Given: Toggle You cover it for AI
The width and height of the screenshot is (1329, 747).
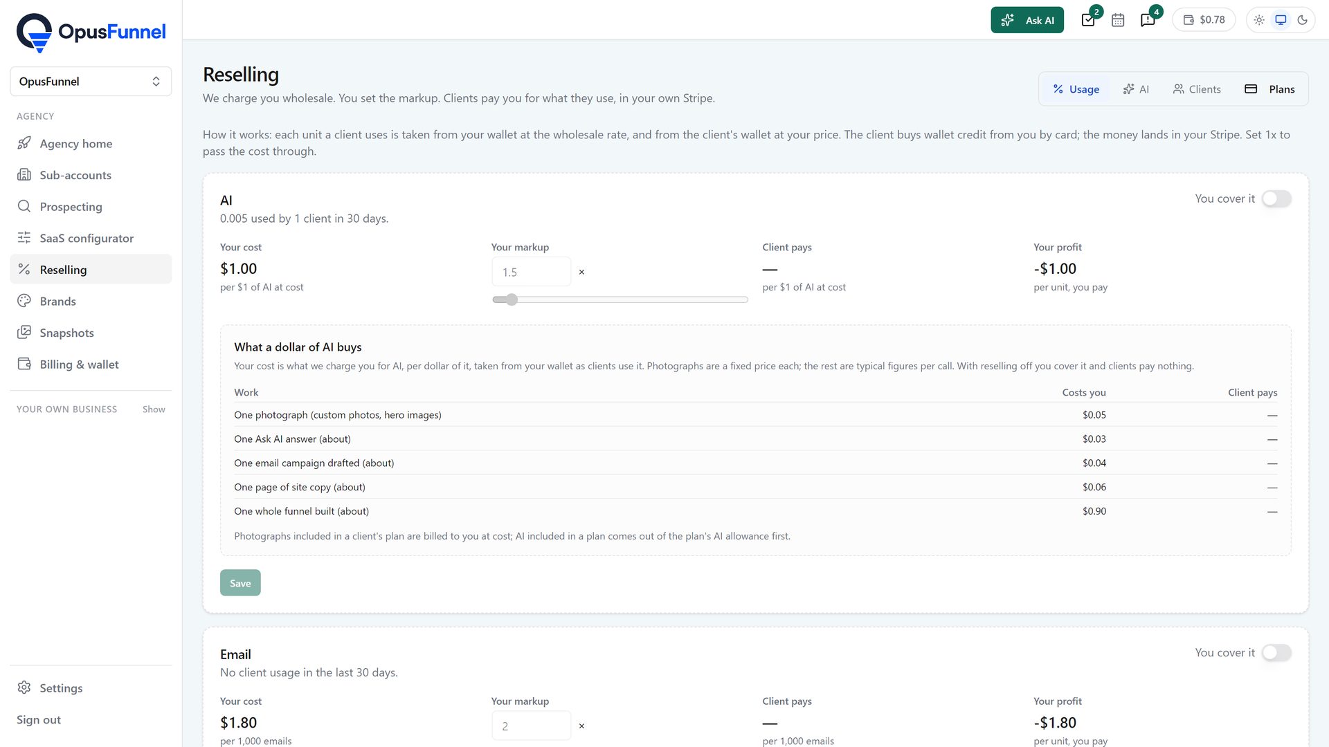Looking at the screenshot, I should (x=1276, y=199).
